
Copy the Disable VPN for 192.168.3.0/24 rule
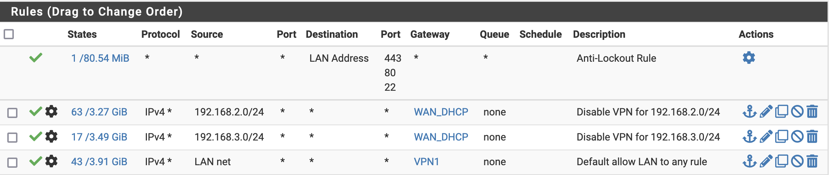[x=781, y=137]
